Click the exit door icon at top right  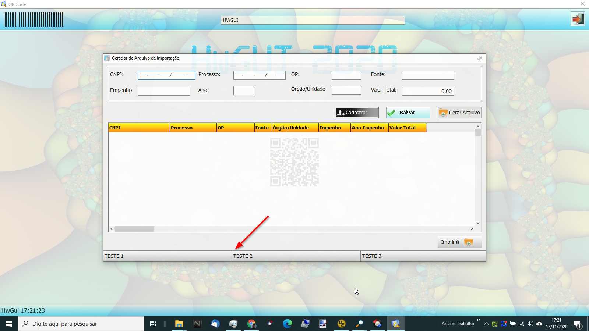tap(578, 19)
